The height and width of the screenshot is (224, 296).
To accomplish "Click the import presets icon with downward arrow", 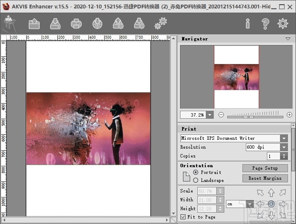I will click(139, 24).
